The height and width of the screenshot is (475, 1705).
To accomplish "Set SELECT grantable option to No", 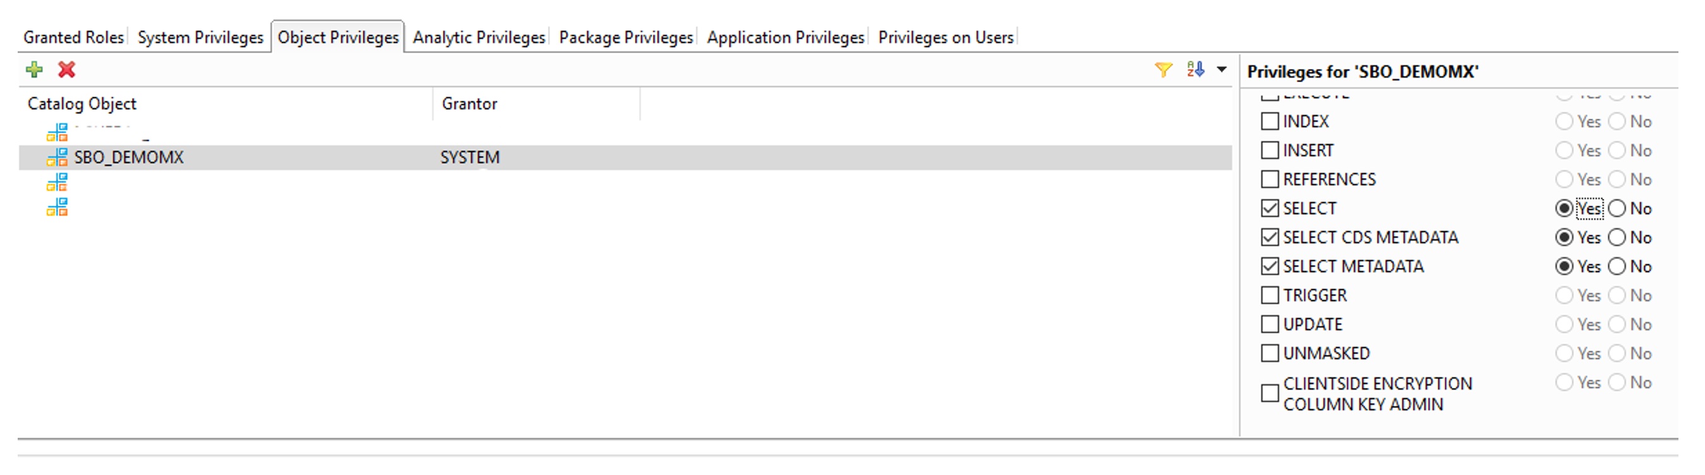I will [x=1617, y=208].
